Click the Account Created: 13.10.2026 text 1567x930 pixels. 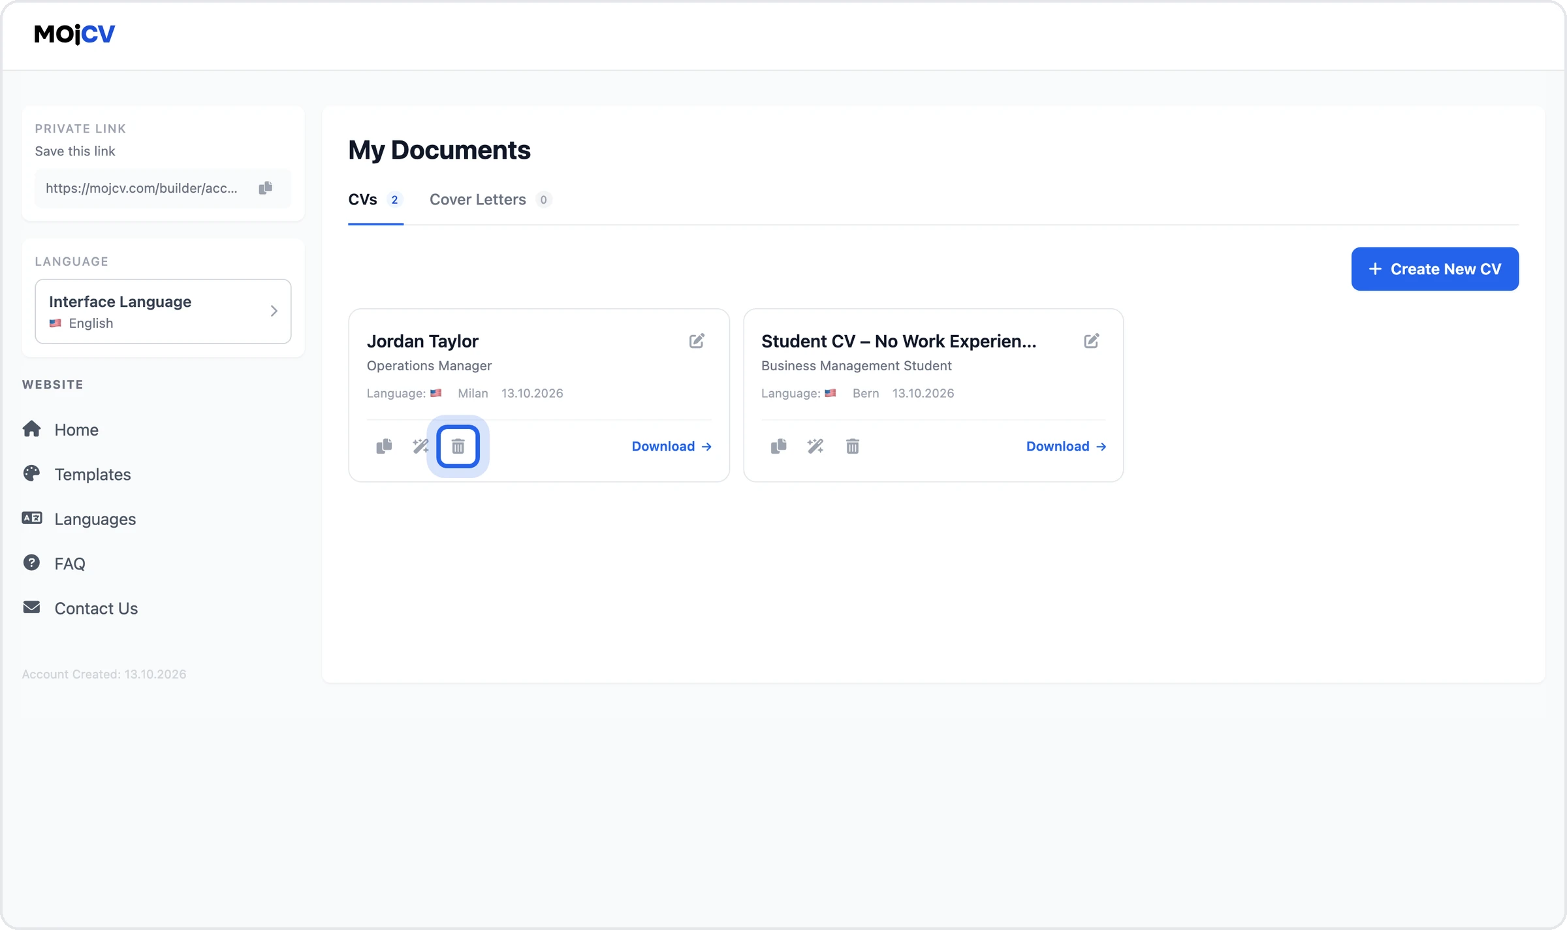(104, 674)
